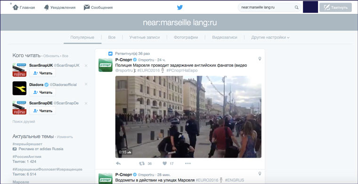Select the Учетные записи tab
The image size is (358, 184).
pos(144,37)
